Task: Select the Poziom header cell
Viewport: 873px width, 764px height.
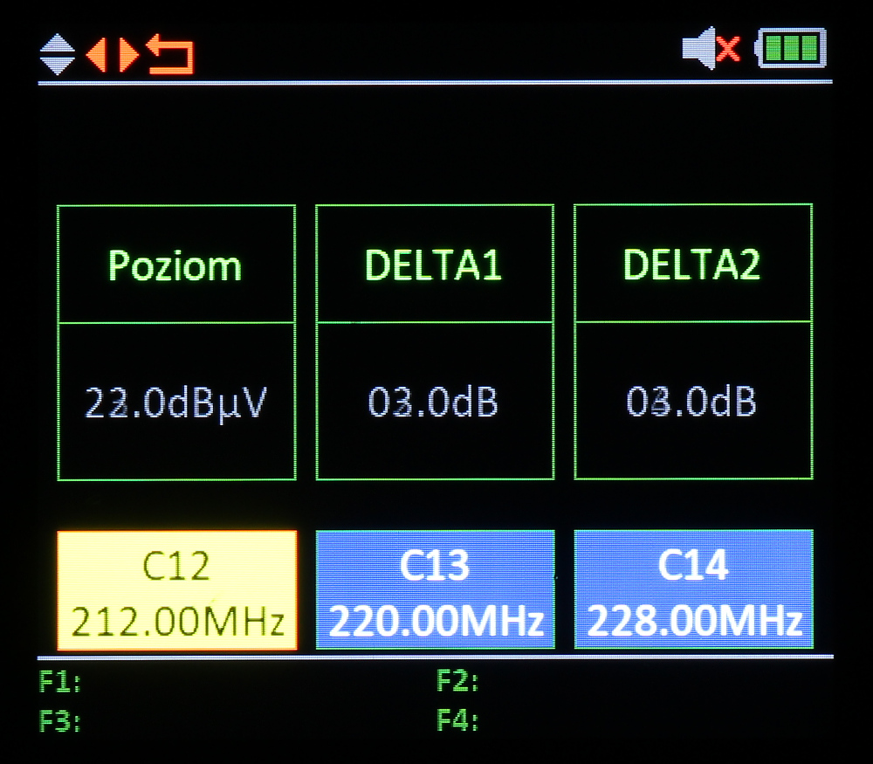Action: pyautogui.click(x=175, y=265)
